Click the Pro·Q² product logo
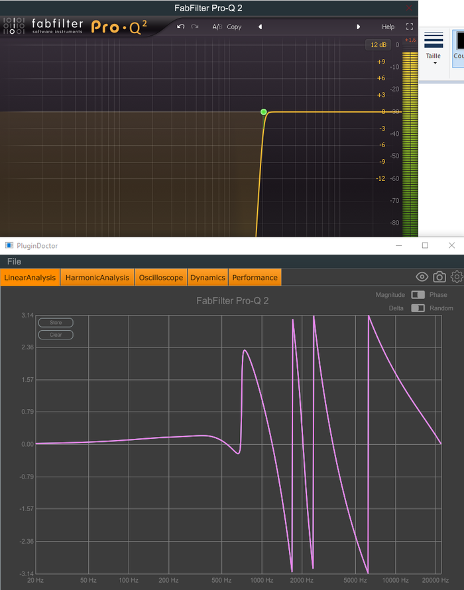The height and width of the screenshot is (590, 464). tap(119, 27)
